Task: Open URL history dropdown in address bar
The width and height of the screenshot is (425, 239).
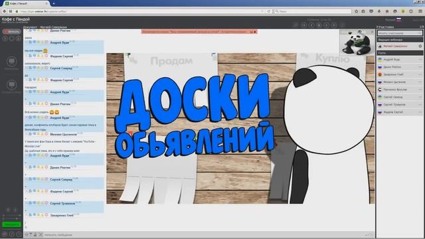Action: (x=262, y=11)
